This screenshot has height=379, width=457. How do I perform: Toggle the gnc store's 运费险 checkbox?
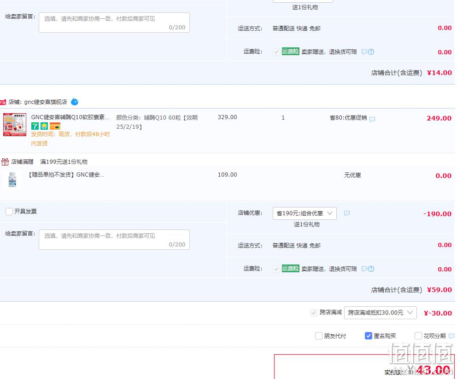click(276, 269)
